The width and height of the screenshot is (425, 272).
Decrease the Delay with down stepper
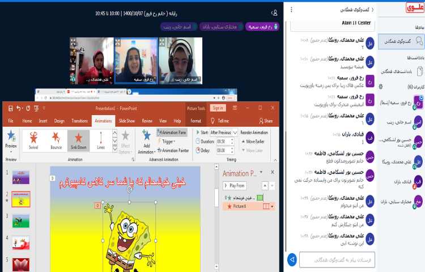click(x=232, y=152)
